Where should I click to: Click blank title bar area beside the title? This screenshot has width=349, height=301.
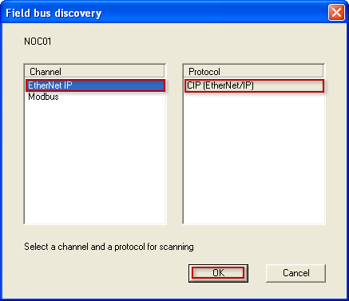point(213,13)
